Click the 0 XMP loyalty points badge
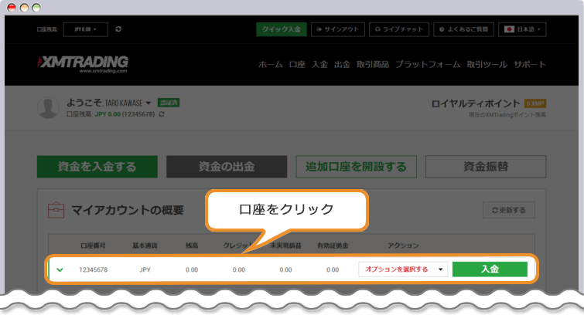Image resolution: width=584 pixels, height=315 pixels. [534, 103]
